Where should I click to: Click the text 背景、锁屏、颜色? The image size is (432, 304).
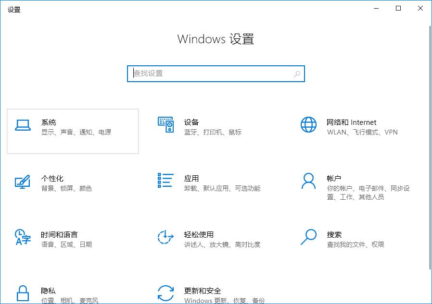pos(66,188)
